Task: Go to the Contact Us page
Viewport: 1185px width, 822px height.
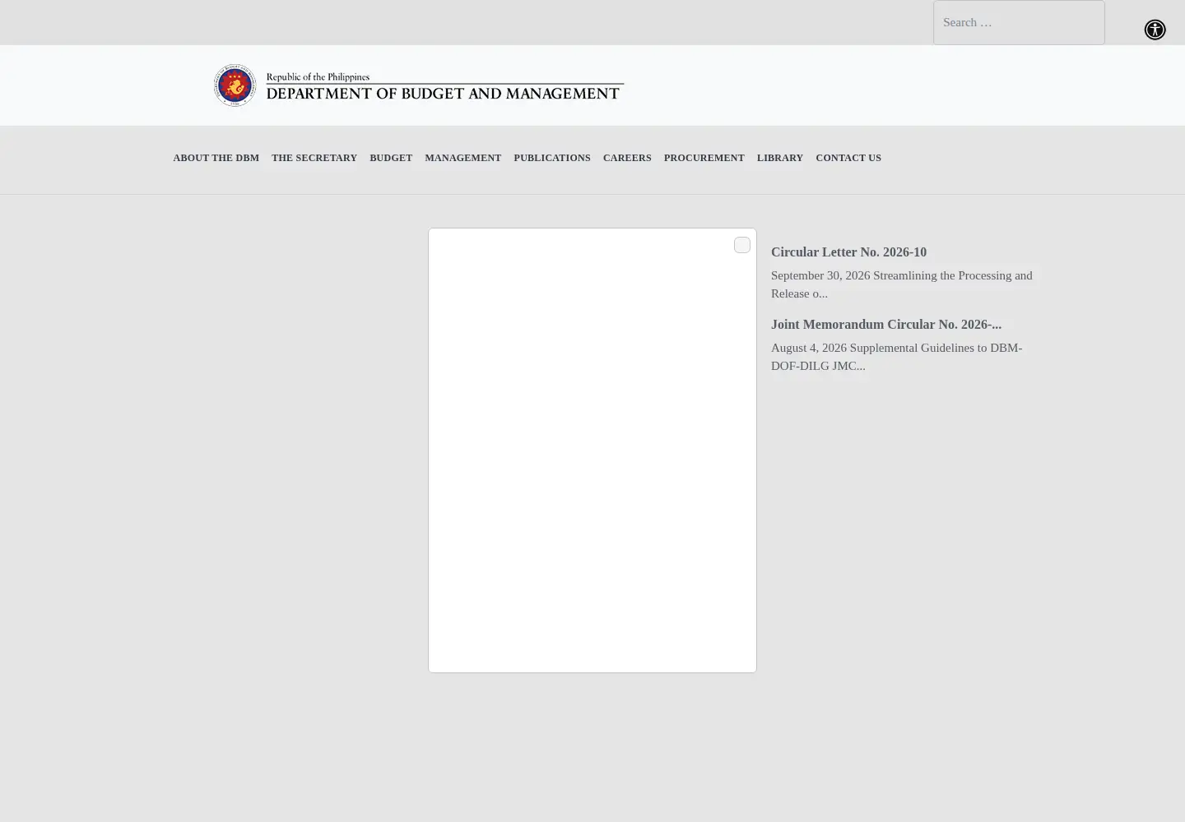Action: point(848,158)
